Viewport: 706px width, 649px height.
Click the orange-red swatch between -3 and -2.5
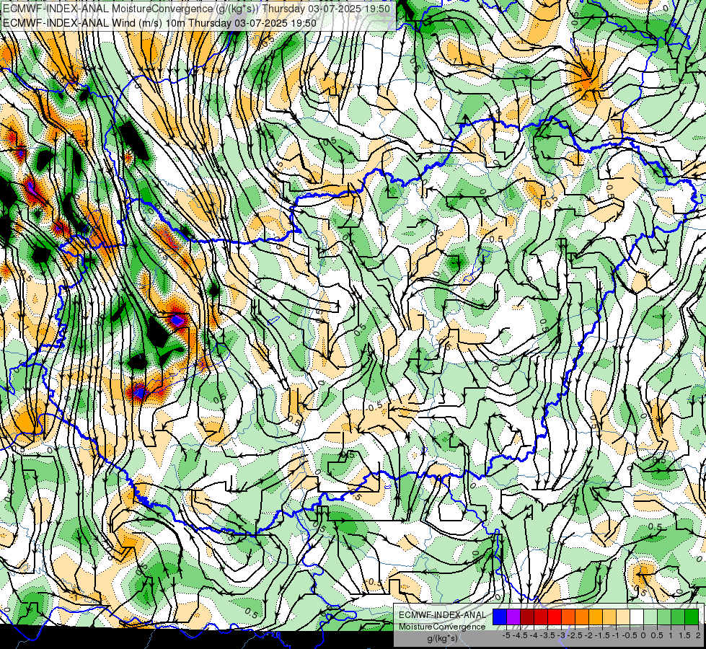click(568, 617)
